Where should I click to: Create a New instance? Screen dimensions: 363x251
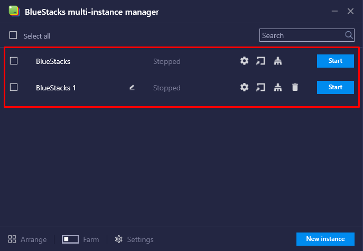coord(325,239)
